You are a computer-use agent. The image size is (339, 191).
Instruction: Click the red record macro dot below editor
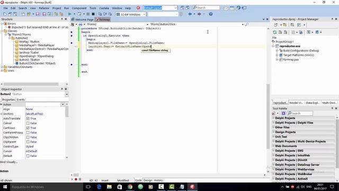[76, 179]
